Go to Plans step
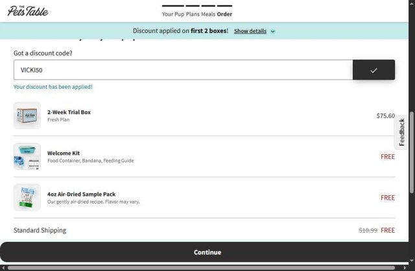Screen dimensions: 415x271 193,14
